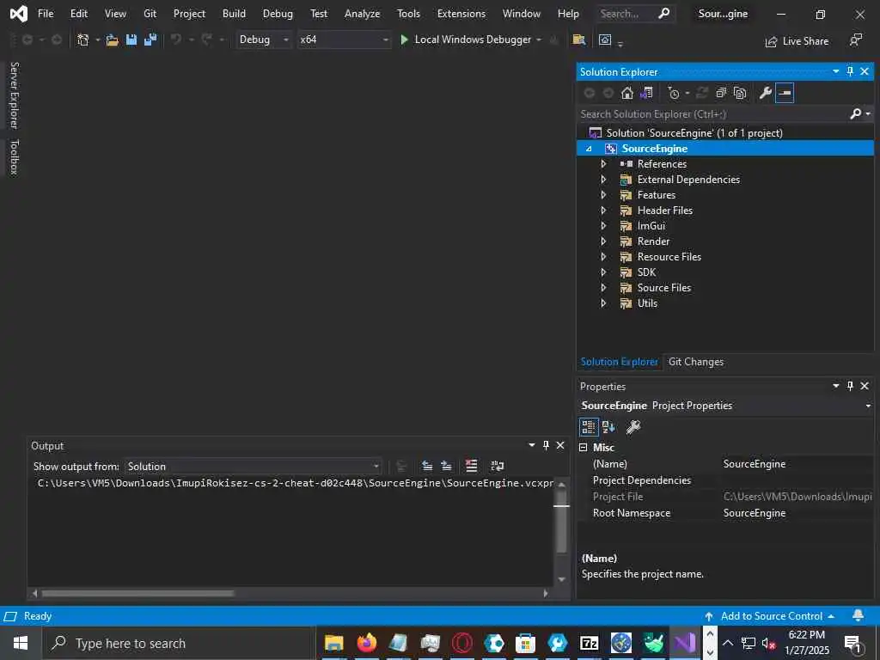
Task: Toggle Show All Files in Solution Explorer
Action: [740, 93]
